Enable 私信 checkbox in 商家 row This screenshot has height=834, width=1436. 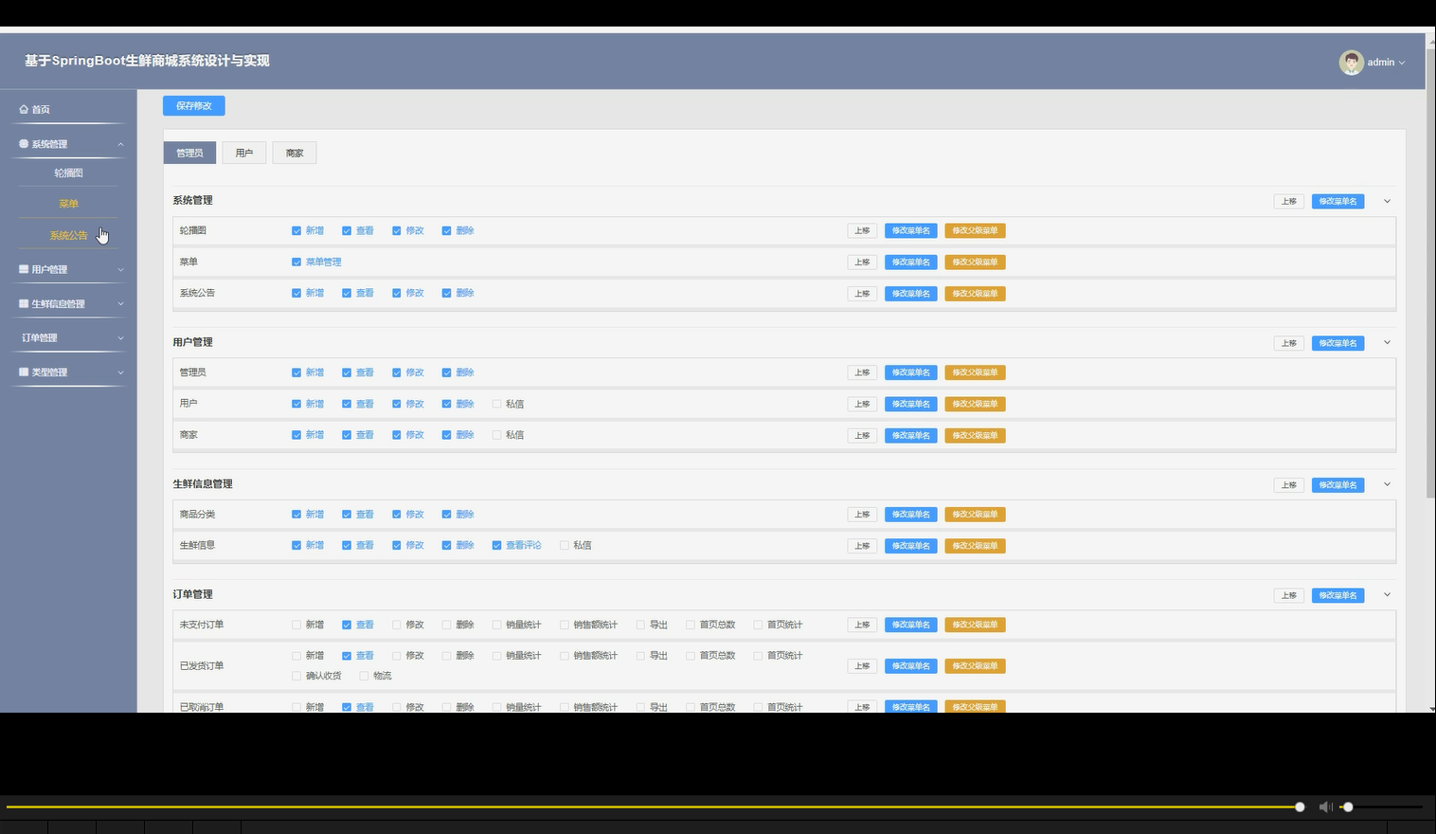[x=496, y=435]
